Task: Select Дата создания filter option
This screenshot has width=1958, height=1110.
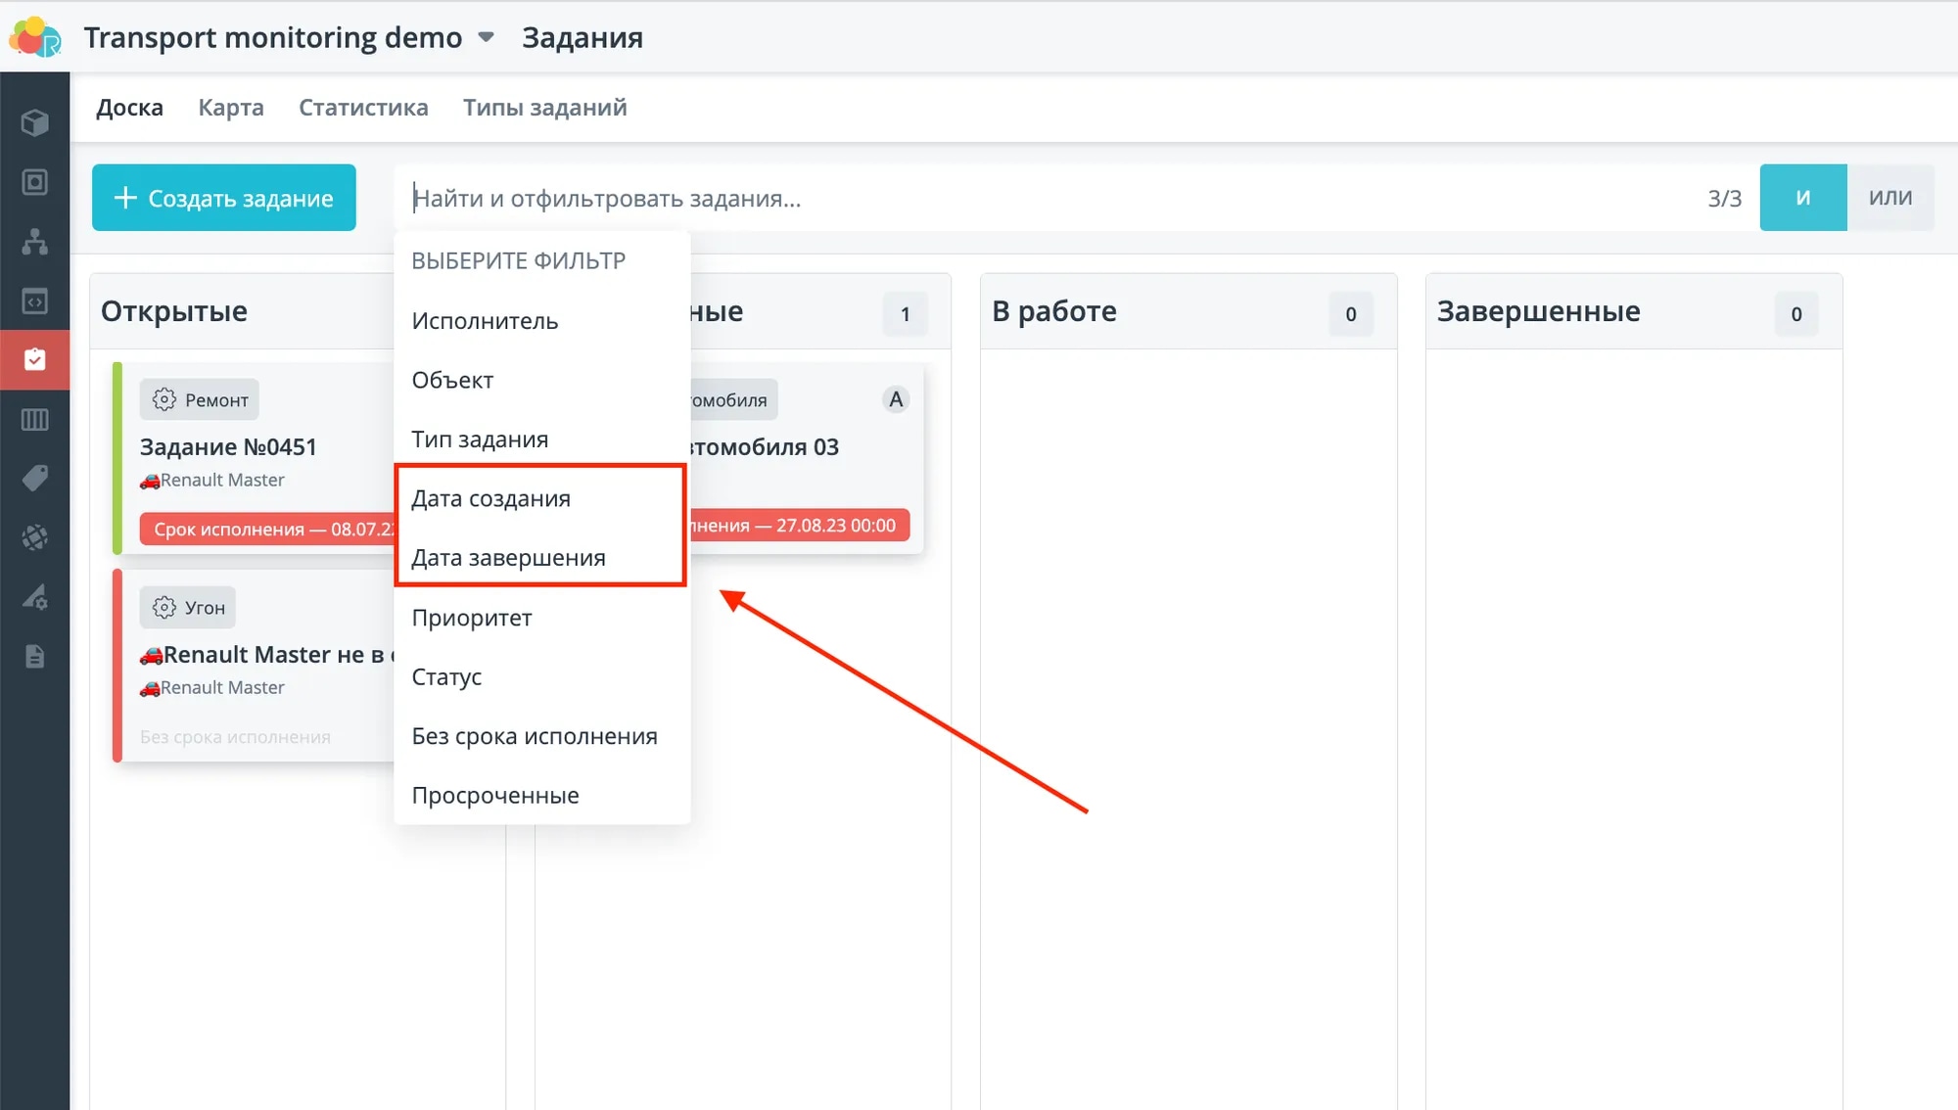Action: pos(490,498)
